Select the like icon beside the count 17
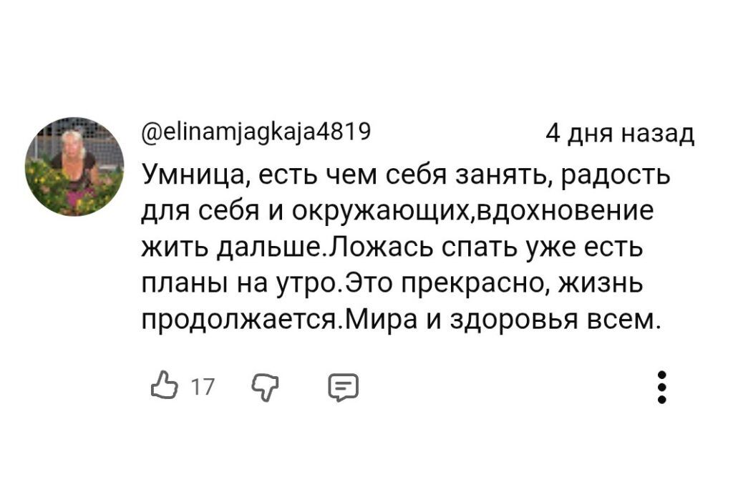This screenshot has height=492, width=733. pos(163,386)
